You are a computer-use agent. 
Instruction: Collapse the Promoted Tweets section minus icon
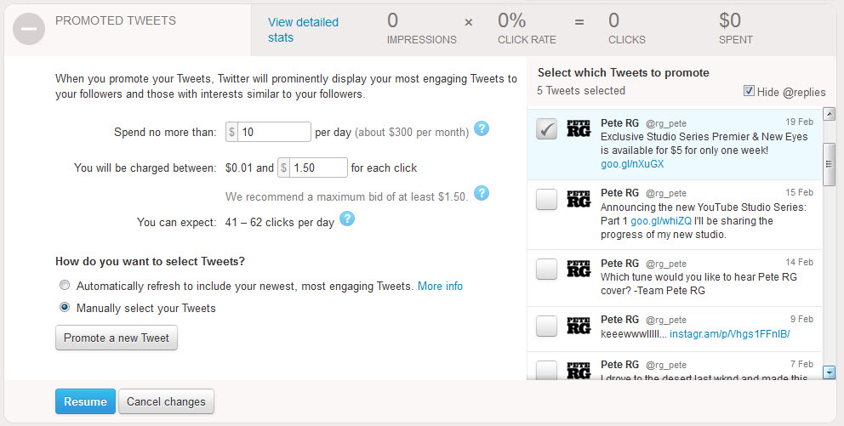(29, 29)
